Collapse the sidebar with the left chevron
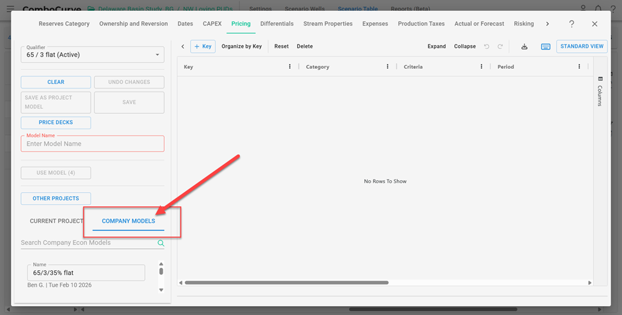The width and height of the screenshot is (622, 315). pyautogui.click(x=183, y=46)
